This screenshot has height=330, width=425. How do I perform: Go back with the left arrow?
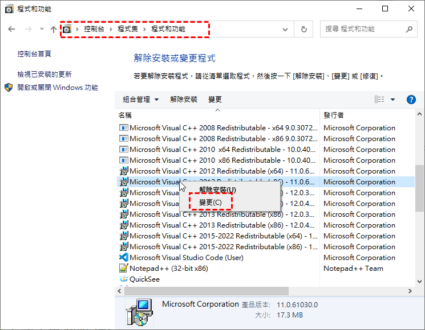[x=11, y=29]
